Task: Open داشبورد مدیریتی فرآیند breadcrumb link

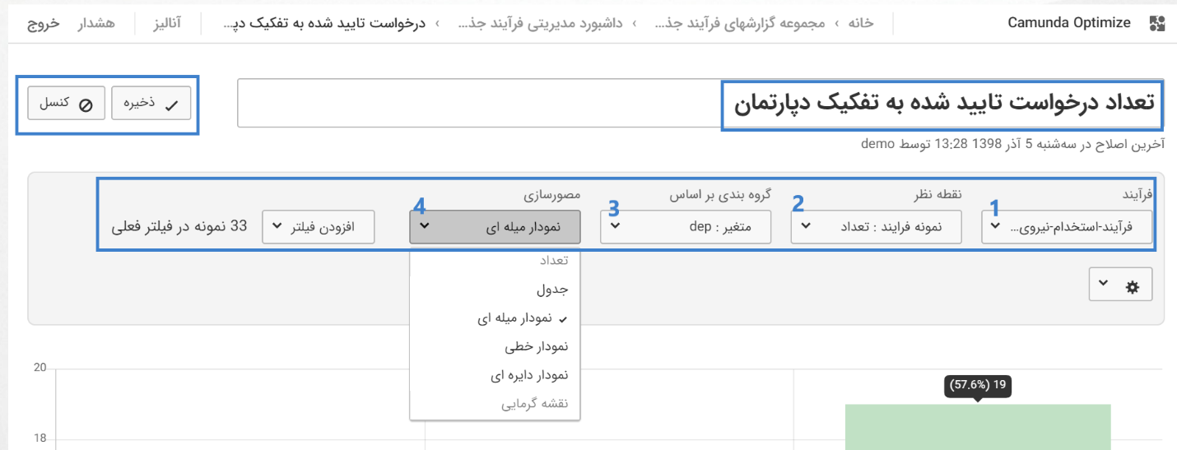Action: coord(551,23)
